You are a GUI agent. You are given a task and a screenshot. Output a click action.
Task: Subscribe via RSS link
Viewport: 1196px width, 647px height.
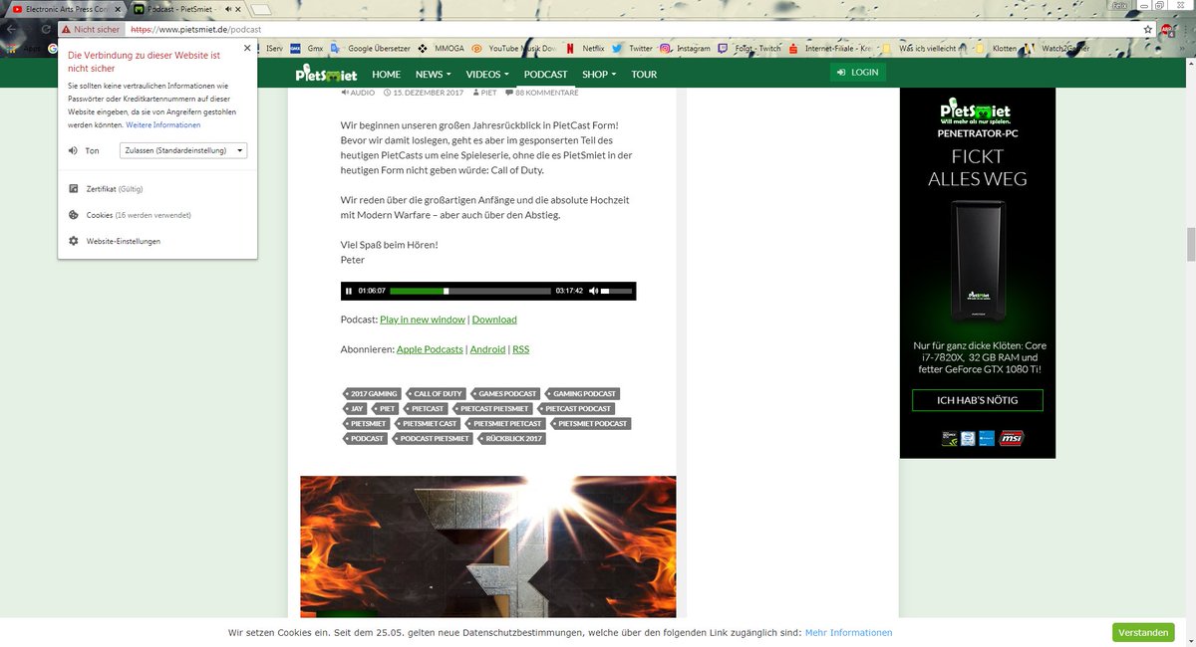521,349
